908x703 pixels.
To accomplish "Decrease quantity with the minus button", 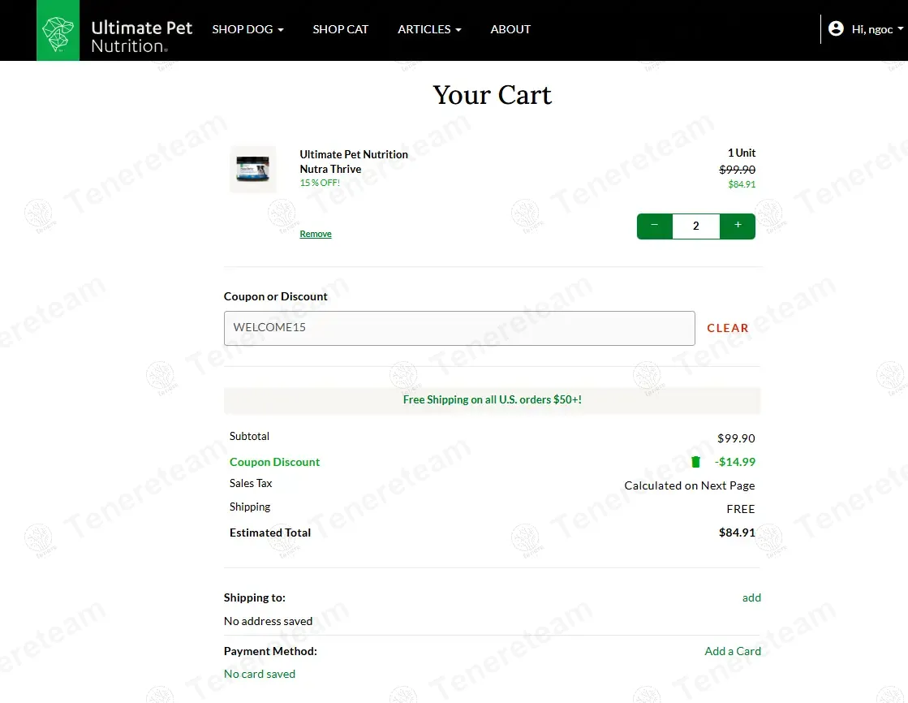I will click(655, 226).
